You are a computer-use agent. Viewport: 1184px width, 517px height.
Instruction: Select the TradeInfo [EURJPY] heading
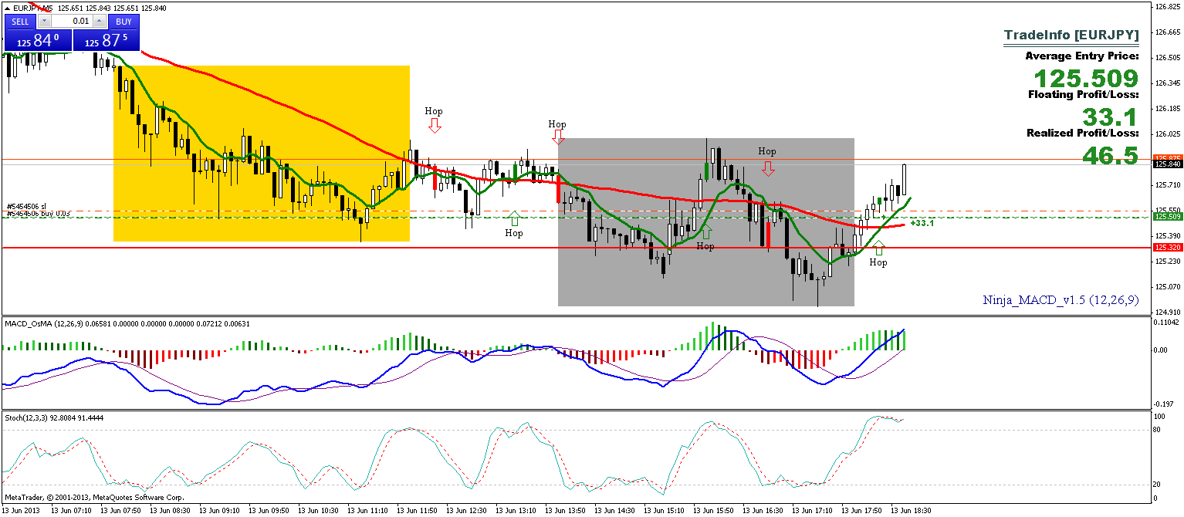click(x=1071, y=35)
